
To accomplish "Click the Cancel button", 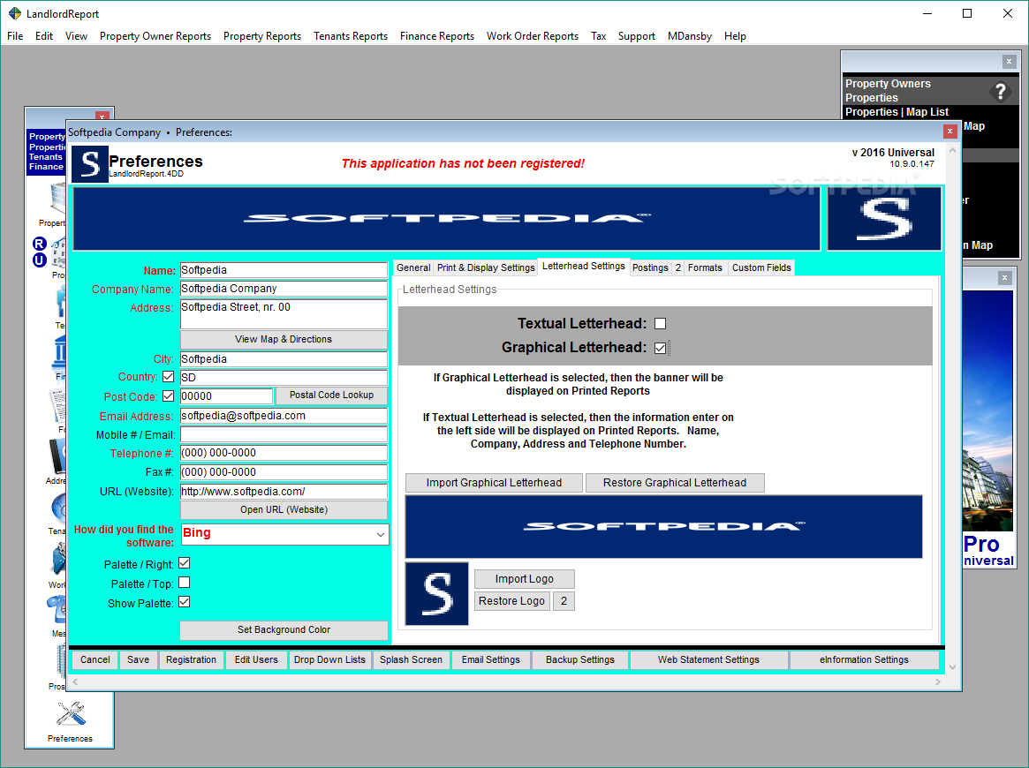I will pos(95,659).
